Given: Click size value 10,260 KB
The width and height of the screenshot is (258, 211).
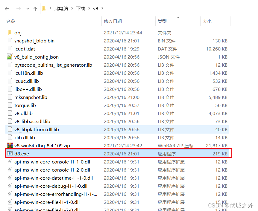Looking at the screenshot, I should tap(217, 49).
